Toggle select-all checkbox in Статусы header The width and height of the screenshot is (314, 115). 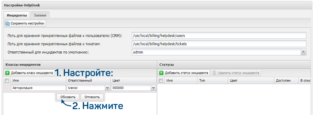pyautogui.click(x=161, y=80)
